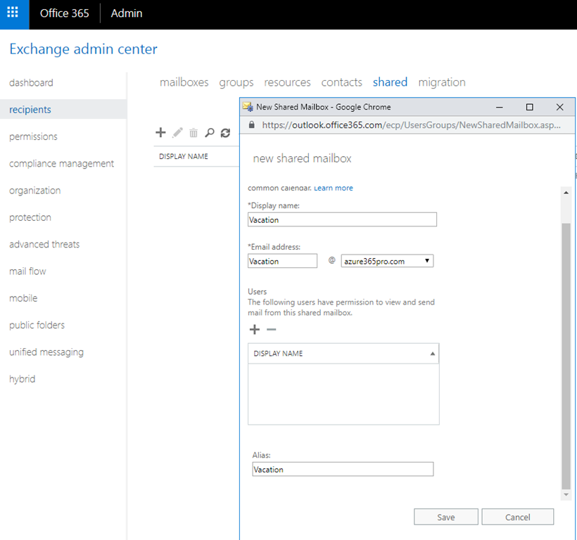This screenshot has width=577, height=540.
Task: Click the Cancel button
Action: pyautogui.click(x=517, y=517)
